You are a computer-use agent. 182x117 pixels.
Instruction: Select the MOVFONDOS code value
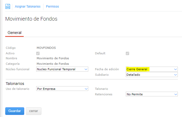pos(46,48)
